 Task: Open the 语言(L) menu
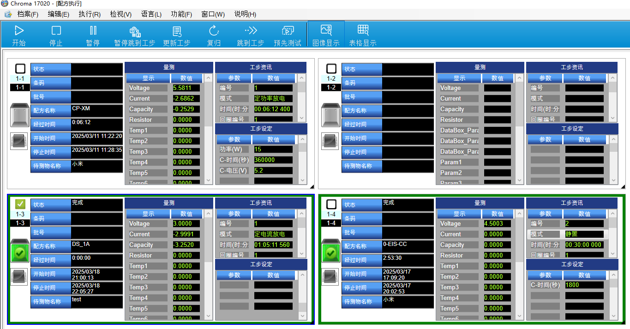151,14
